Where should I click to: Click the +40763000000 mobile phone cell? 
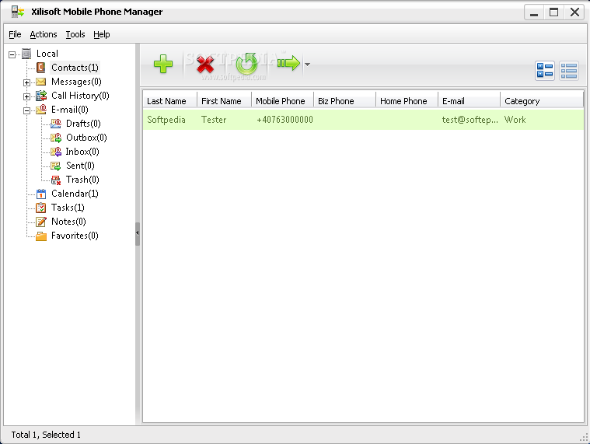pos(285,120)
